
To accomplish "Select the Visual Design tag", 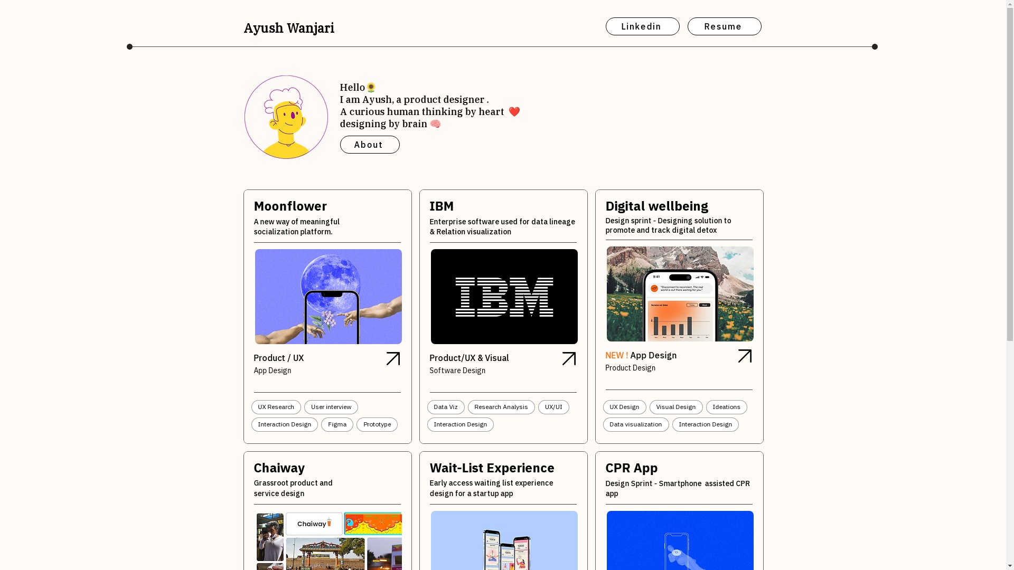I will point(676,407).
